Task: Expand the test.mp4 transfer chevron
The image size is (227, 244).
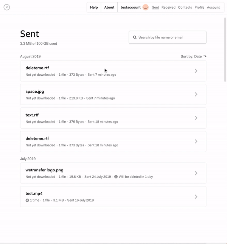Action: (x=196, y=197)
